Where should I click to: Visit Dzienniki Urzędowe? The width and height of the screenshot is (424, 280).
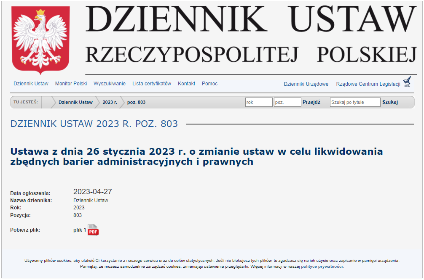[306, 84]
